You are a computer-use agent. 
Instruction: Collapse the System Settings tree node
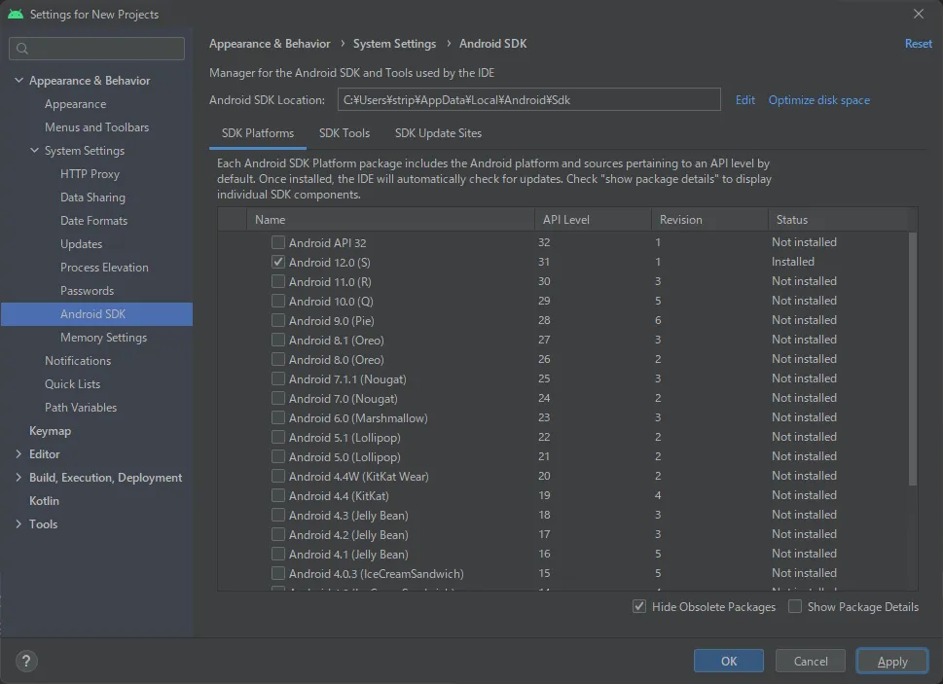tap(34, 151)
